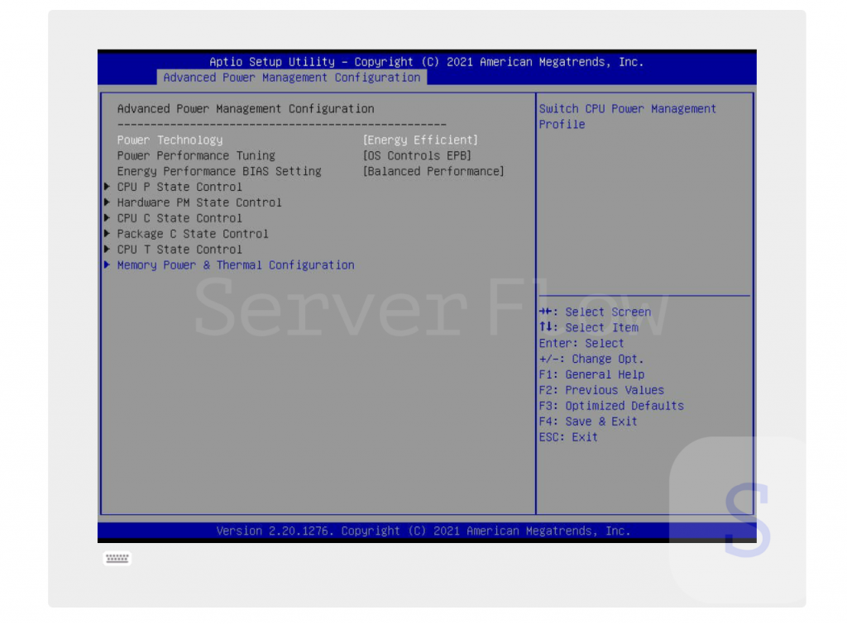Click the virtual keyboard icon below the BIOS

[x=117, y=559]
